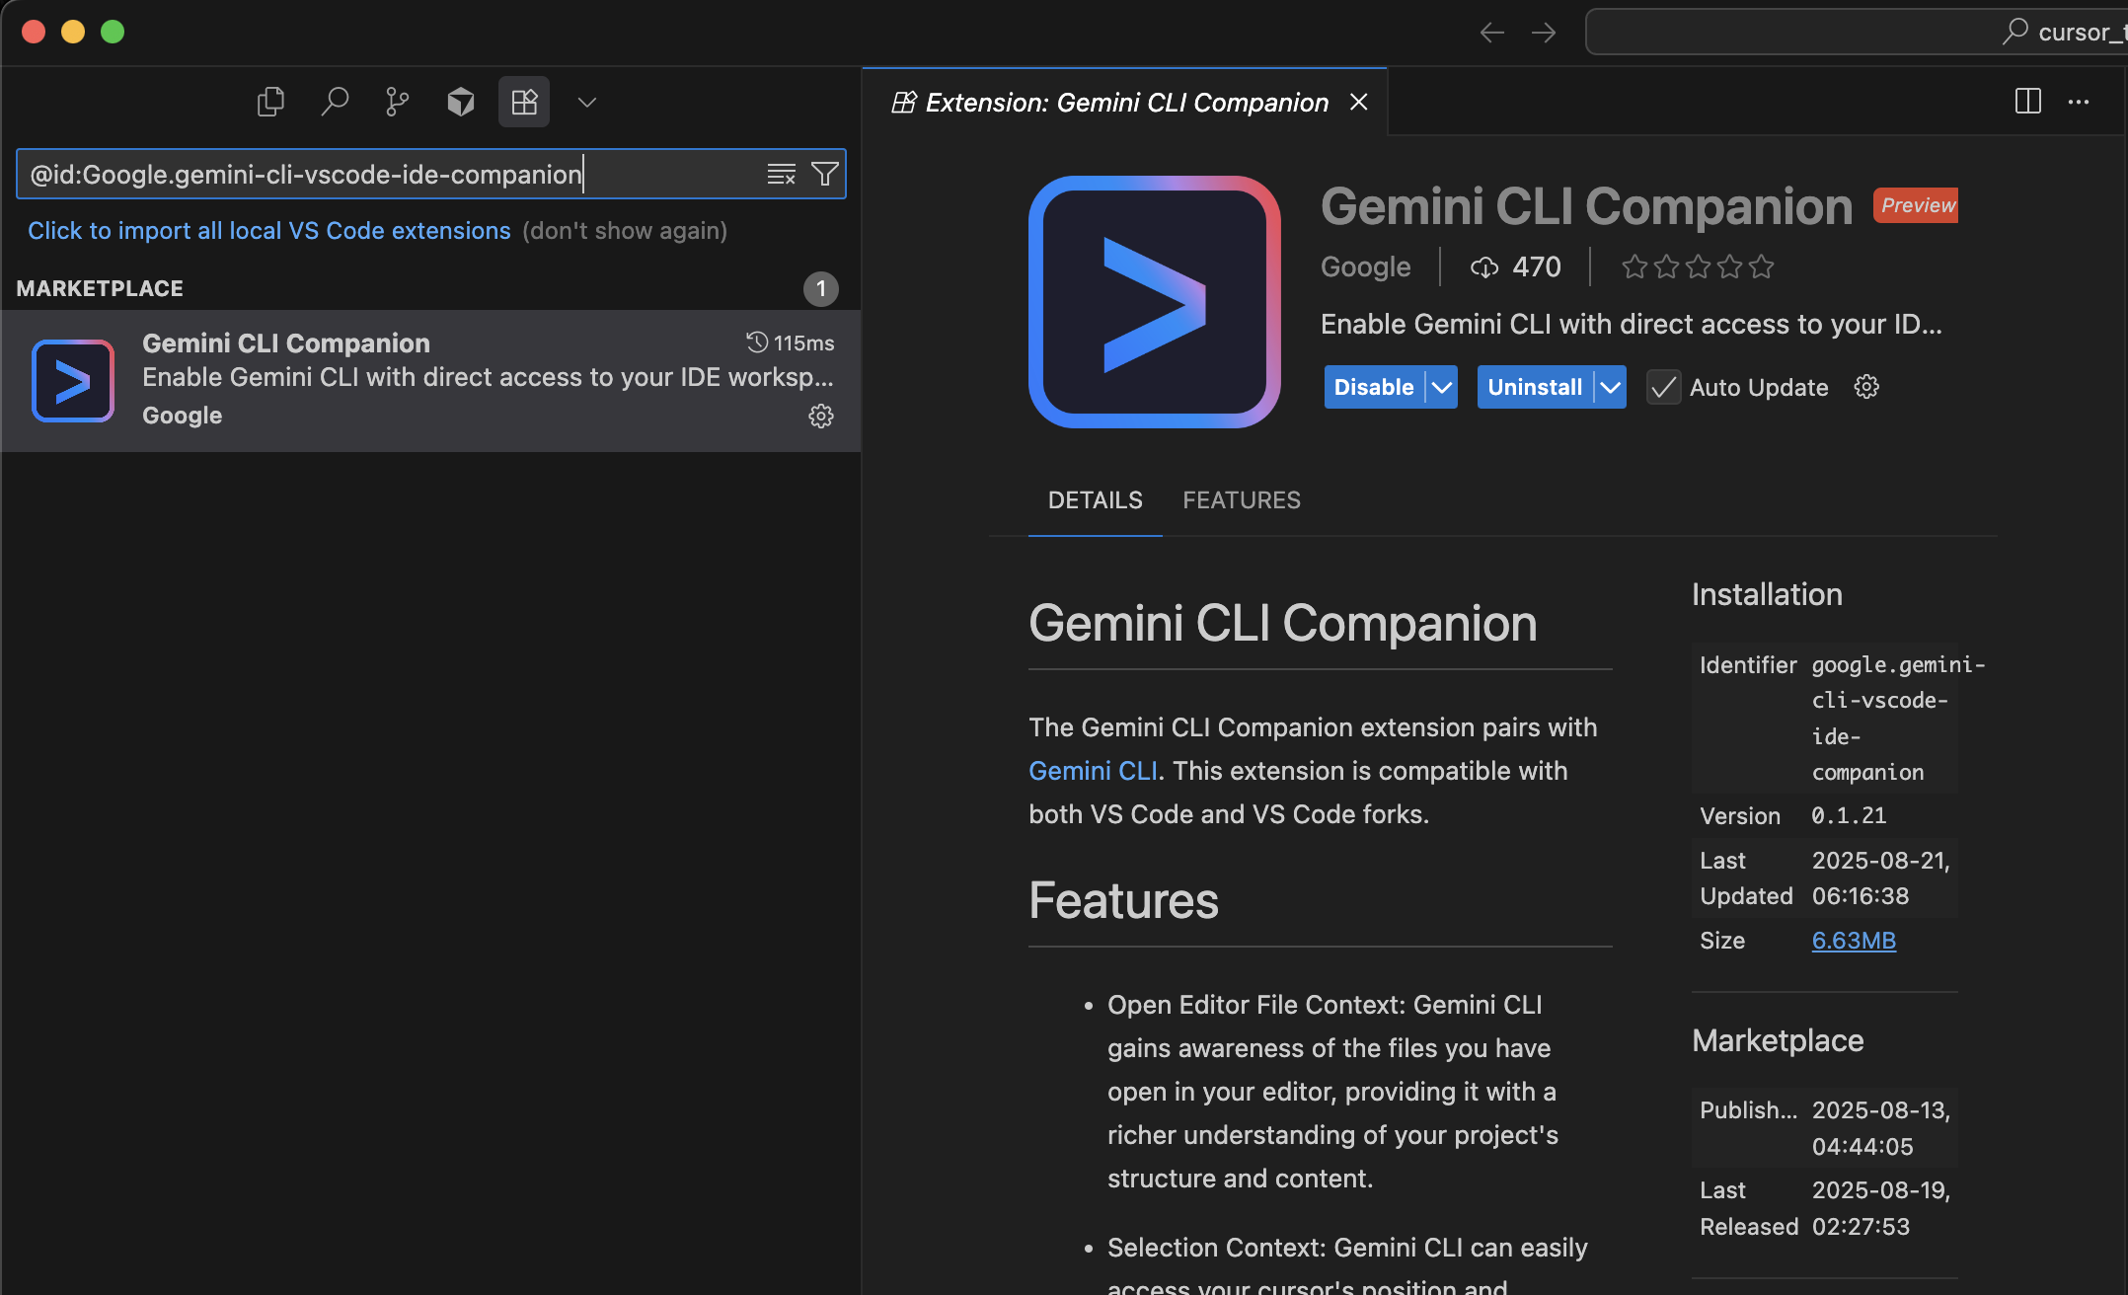Clear extensions search results icon

point(781,175)
